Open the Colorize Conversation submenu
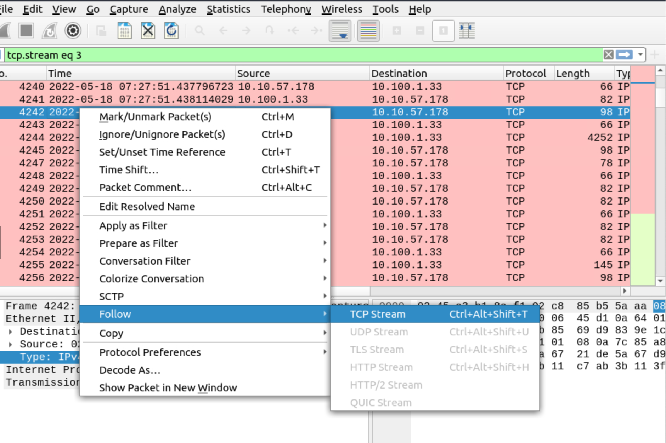Screen dimensions: 666x443 [205, 279]
